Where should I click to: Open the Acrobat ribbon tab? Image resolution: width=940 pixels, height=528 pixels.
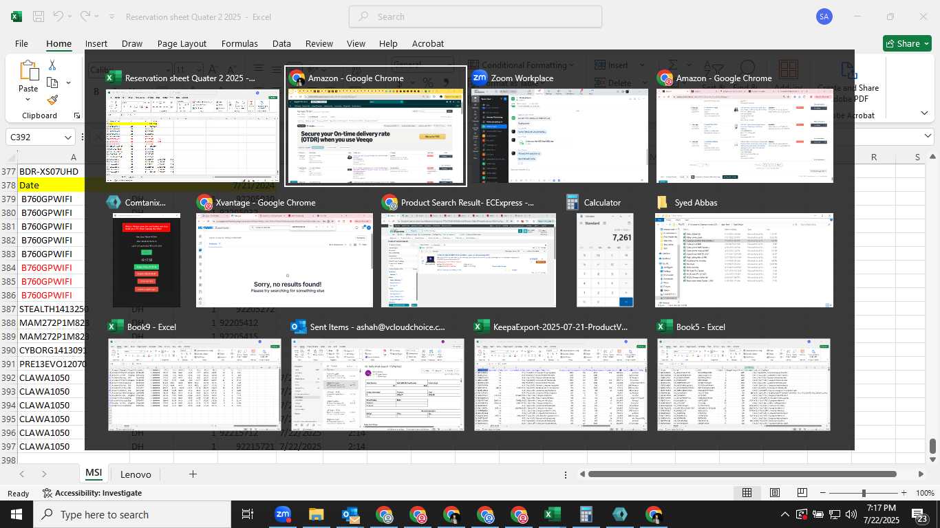pyautogui.click(x=428, y=43)
